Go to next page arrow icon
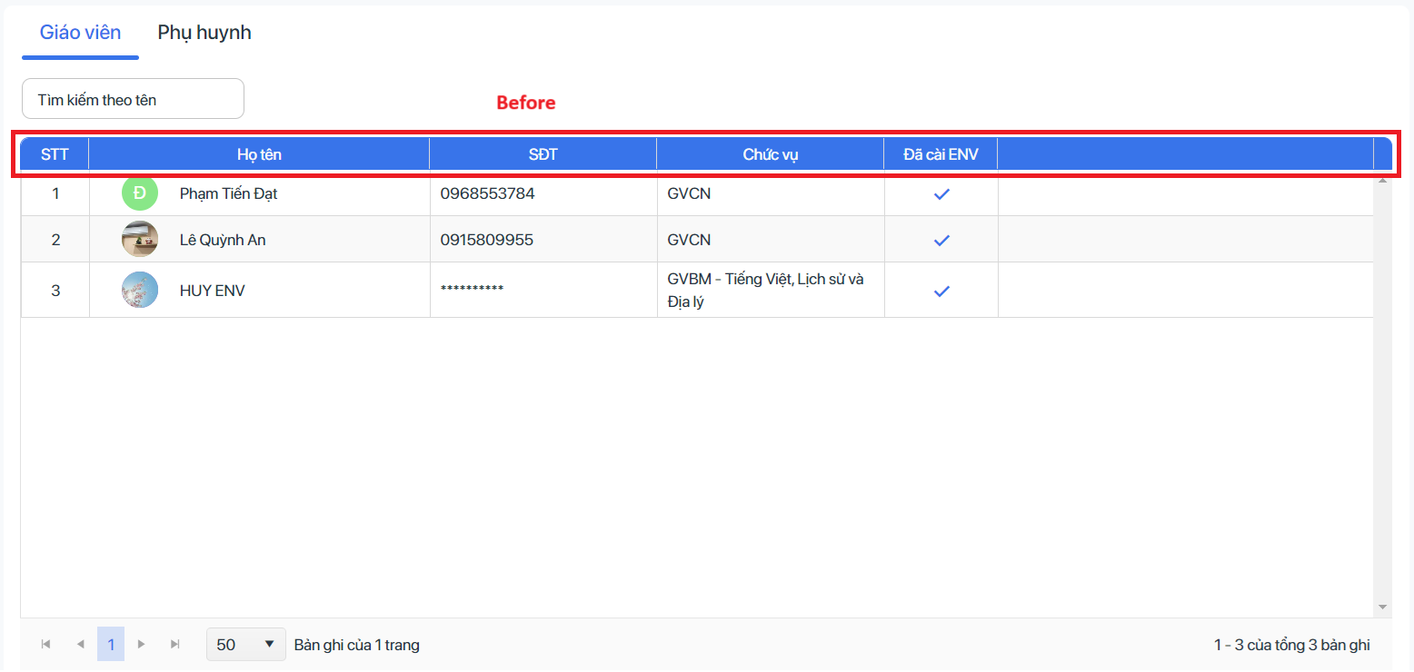Screen dimensions: 1414x672 141,644
